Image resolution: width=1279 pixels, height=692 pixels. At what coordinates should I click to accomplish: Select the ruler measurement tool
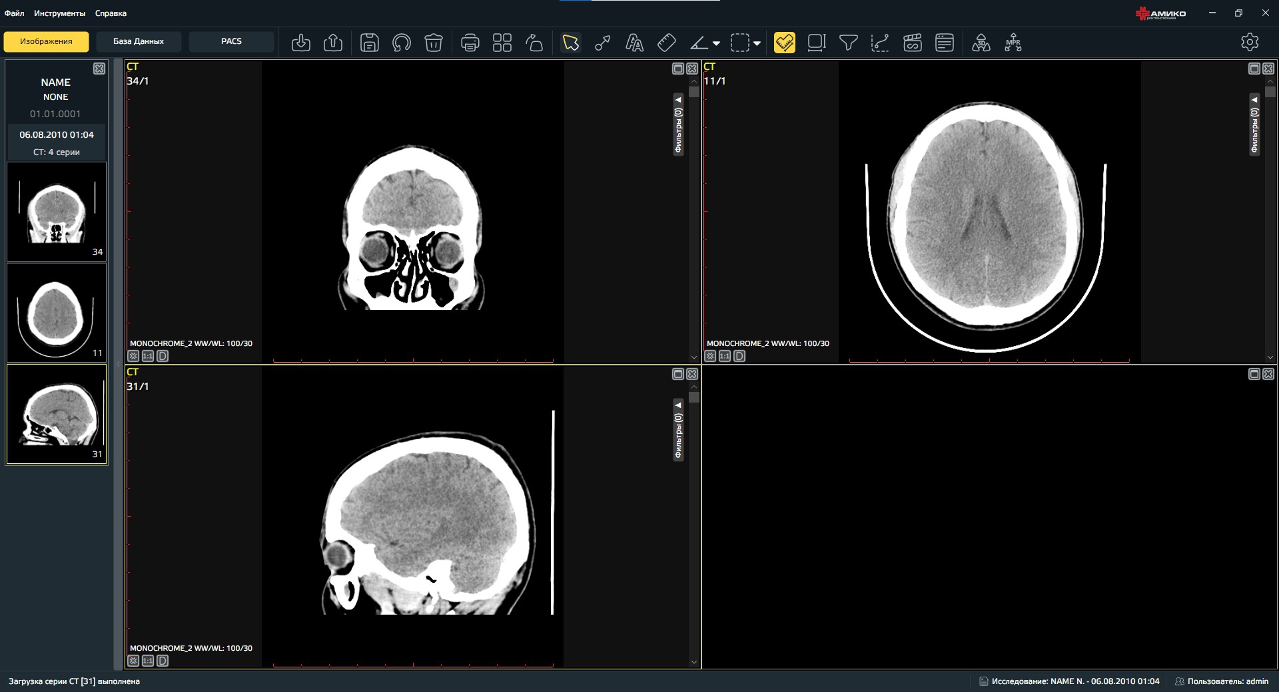[x=667, y=43]
